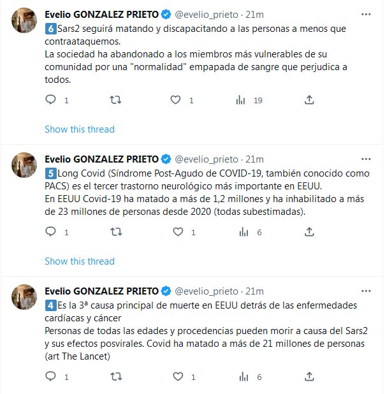Open more options on Long Covid tweet
Screen dimensions: 385x394
(x=363, y=159)
